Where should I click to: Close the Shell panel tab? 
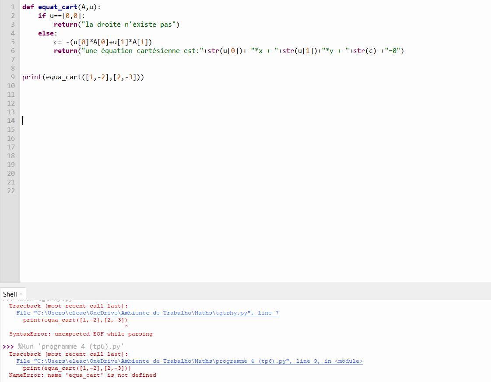[x=21, y=294]
